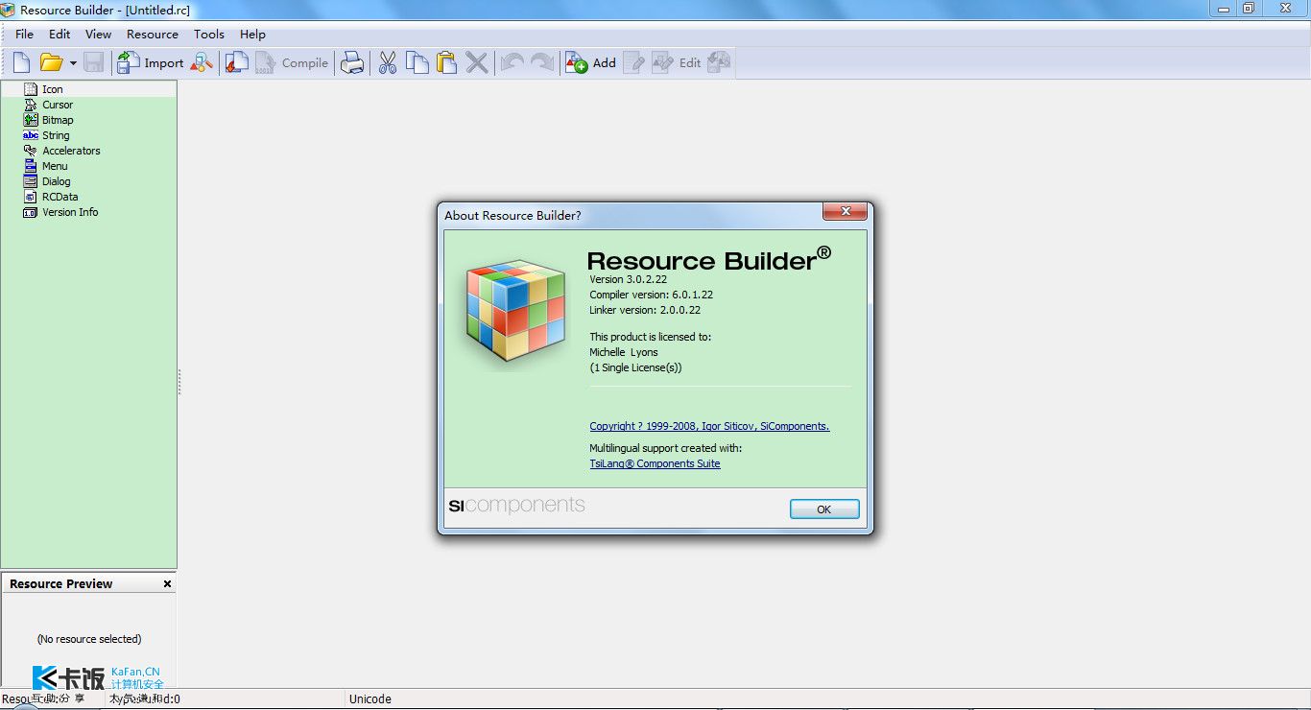
Task: Click the find resource magnifier icon
Action: pos(202,63)
